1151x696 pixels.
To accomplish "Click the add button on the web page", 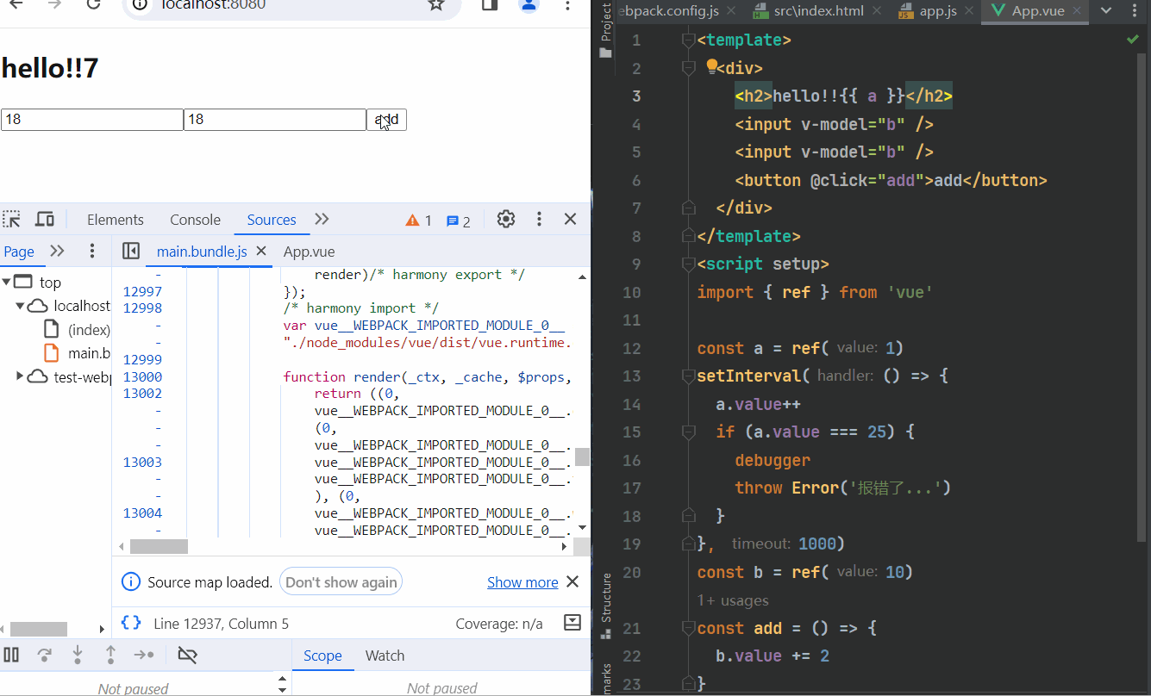I will [x=386, y=120].
